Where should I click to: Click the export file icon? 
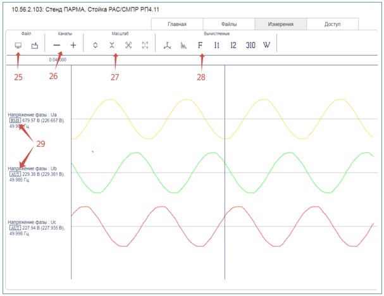click(35, 46)
